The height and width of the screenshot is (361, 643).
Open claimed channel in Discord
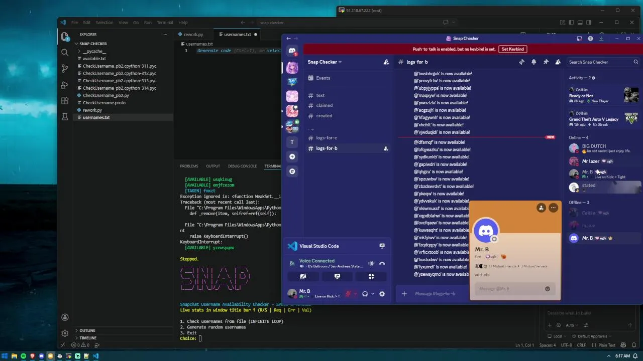coord(324,105)
